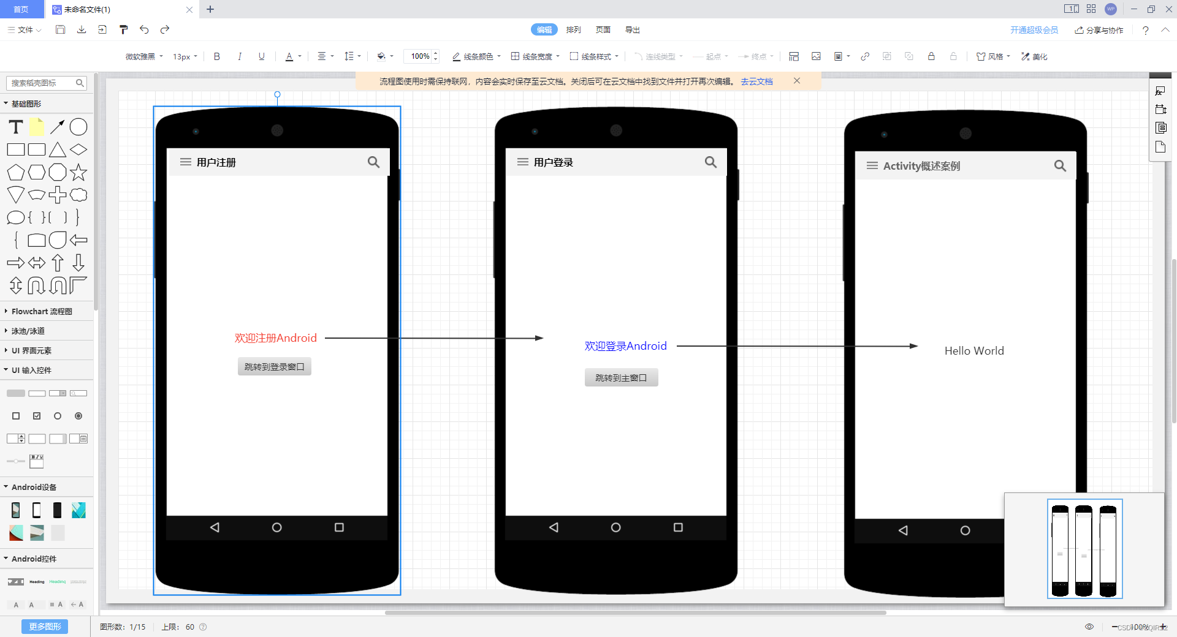Choose the black Android phone device shape
1177x637 pixels.
coord(58,510)
